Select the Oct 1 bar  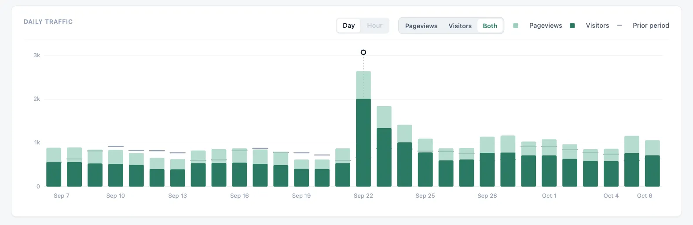click(x=549, y=163)
